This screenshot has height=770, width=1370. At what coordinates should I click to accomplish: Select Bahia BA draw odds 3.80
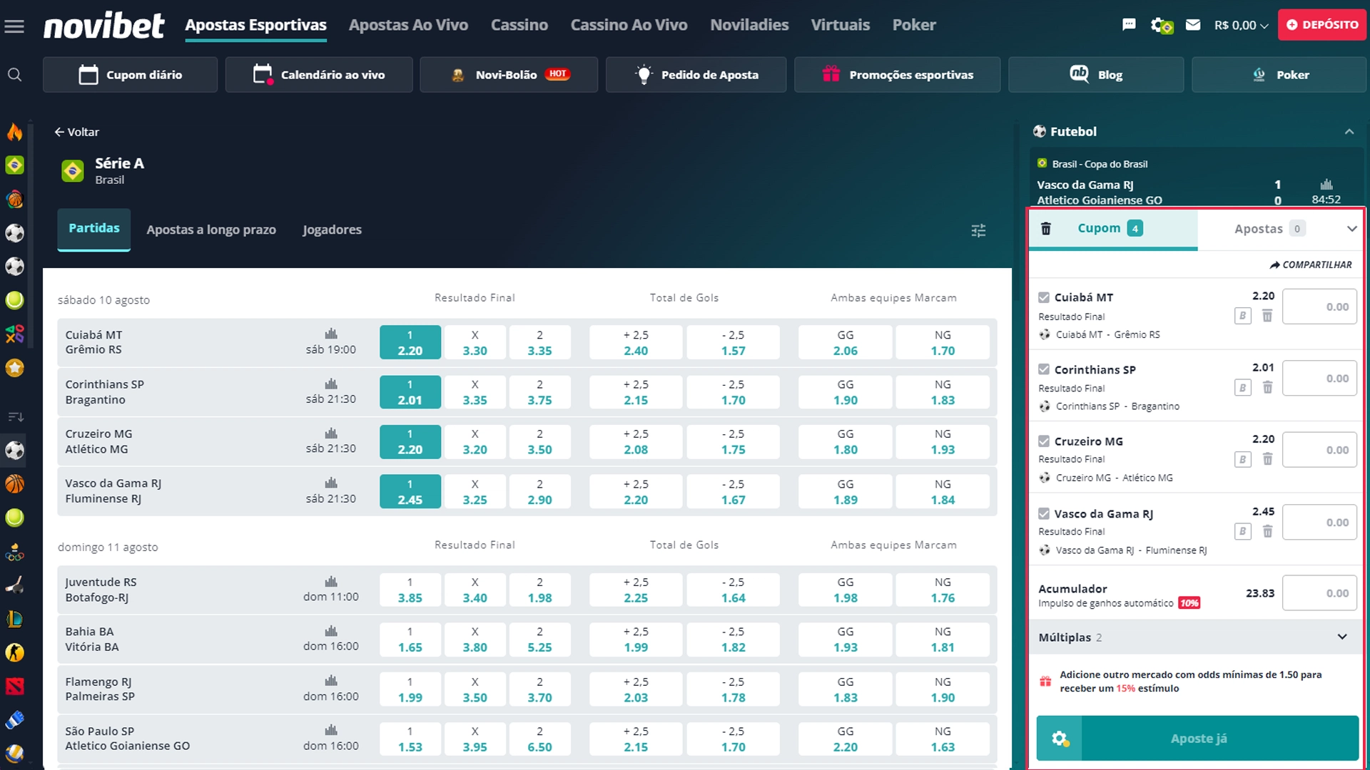[475, 640]
